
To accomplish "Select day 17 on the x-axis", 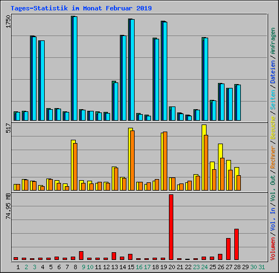I will 147,267.
